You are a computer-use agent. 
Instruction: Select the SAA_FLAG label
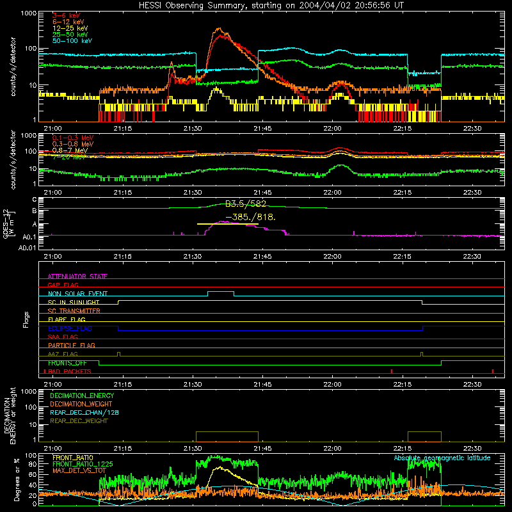[x=63, y=337]
